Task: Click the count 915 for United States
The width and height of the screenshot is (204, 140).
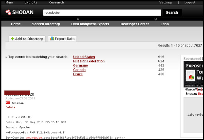Action: (x=161, y=57)
